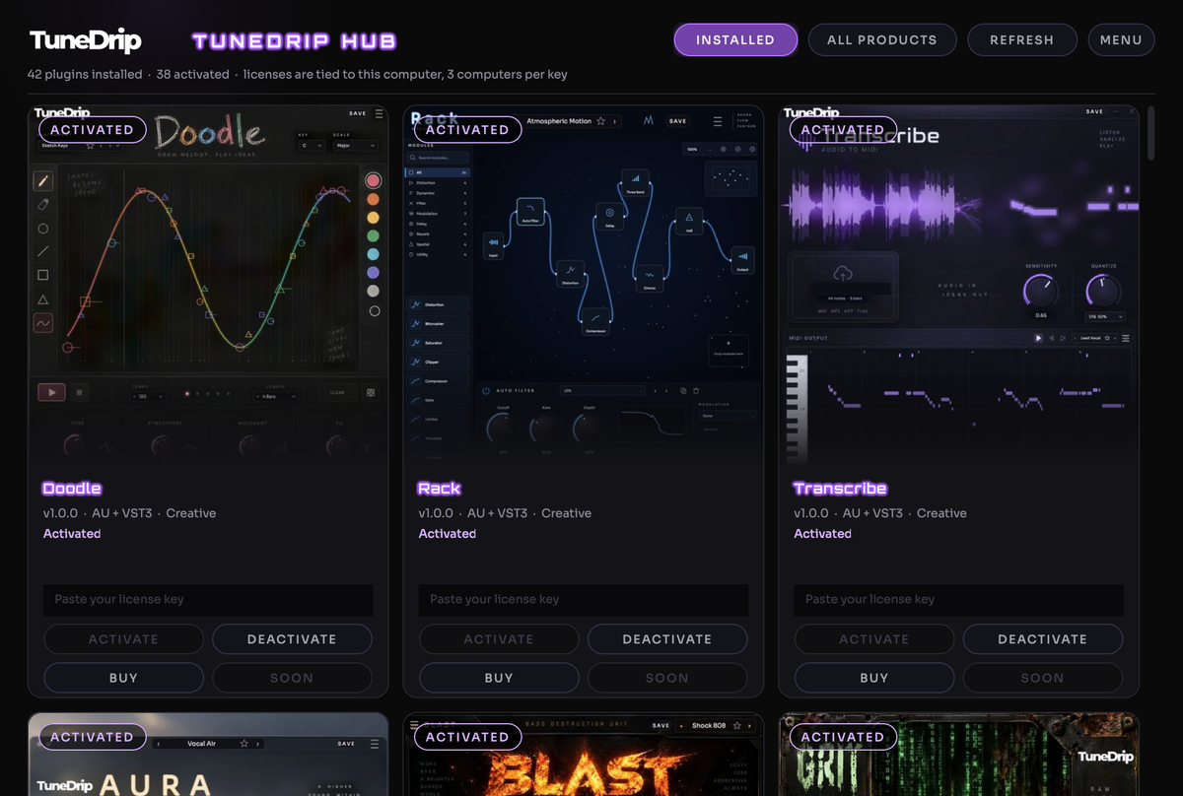Click Buy under the Doodle card
1183x796 pixels.
(123, 678)
